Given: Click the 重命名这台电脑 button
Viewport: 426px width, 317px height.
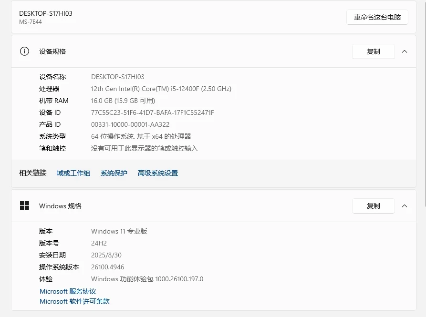Looking at the screenshot, I should click(377, 17).
